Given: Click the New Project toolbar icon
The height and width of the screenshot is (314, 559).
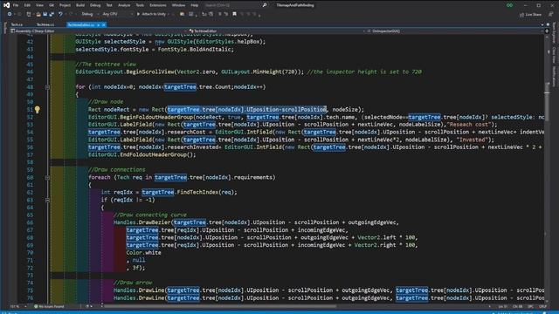Looking at the screenshot, I should (x=29, y=14).
